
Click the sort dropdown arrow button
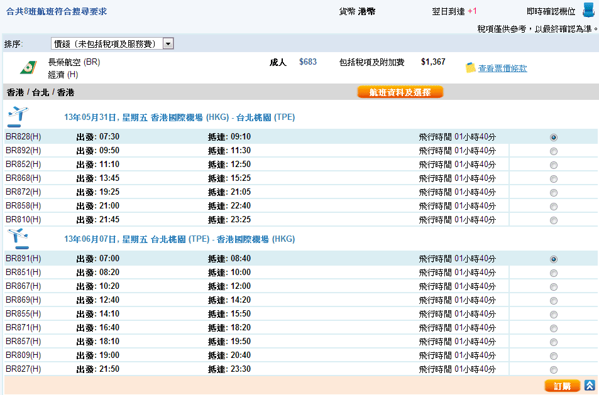(x=168, y=44)
